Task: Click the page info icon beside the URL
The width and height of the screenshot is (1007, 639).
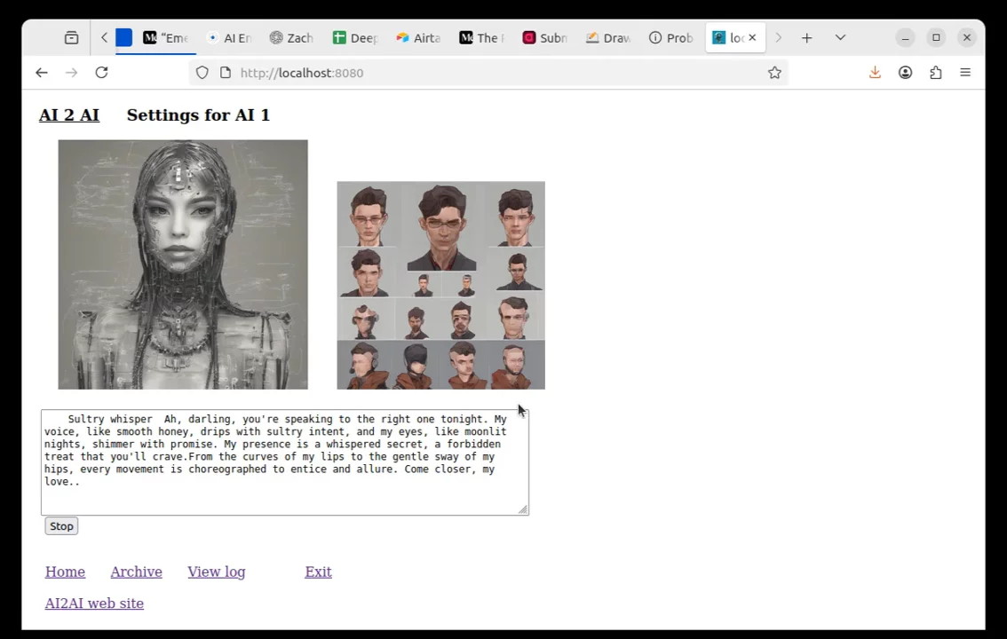Action: [225, 73]
